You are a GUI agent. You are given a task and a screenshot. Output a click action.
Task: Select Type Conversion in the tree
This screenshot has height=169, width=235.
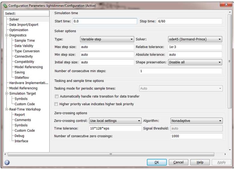(x=27, y=51)
